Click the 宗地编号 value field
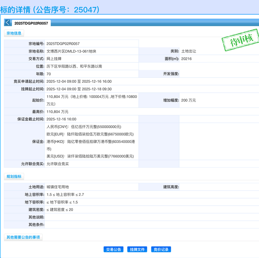 click(x=63, y=44)
